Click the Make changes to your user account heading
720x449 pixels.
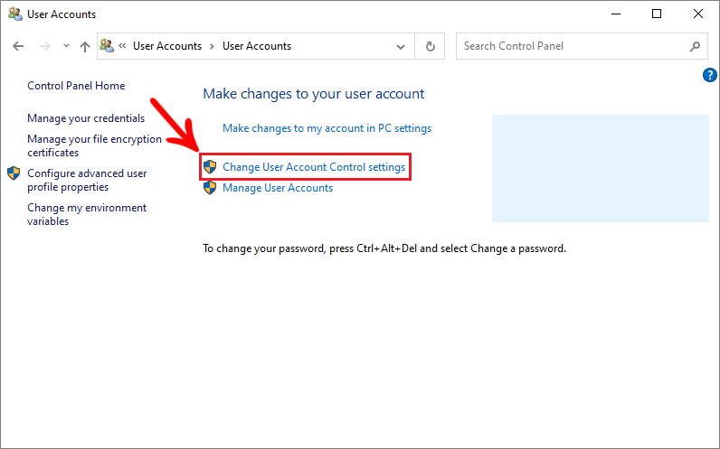pyautogui.click(x=314, y=94)
